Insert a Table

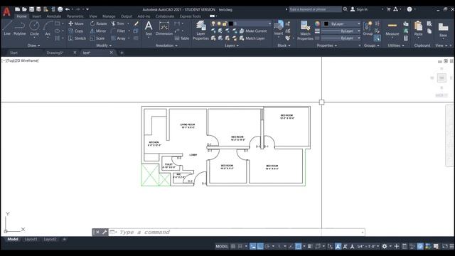point(182,38)
